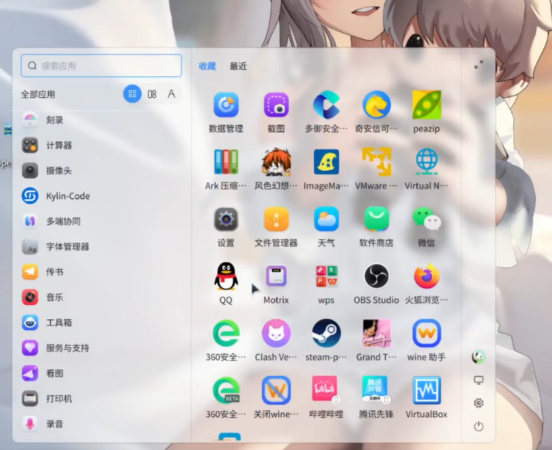Open Ark 压缩 tool
This screenshot has width=552, height=450.
[x=226, y=162]
